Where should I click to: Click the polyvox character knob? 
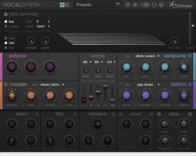[x=31, y=67]
